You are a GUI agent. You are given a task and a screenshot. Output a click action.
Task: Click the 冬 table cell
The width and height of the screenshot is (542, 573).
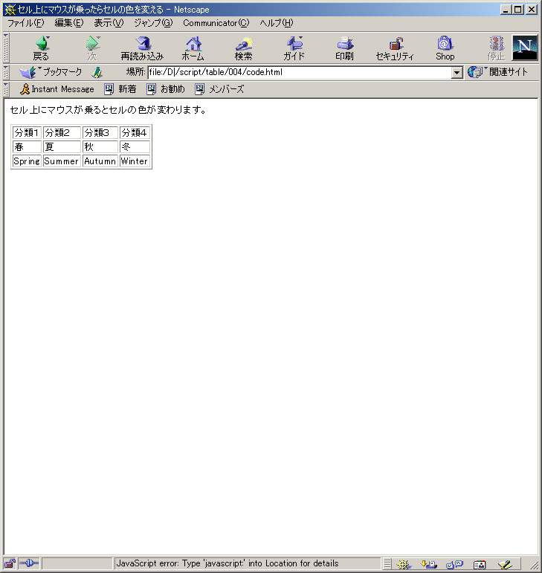[x=135, y=147]
